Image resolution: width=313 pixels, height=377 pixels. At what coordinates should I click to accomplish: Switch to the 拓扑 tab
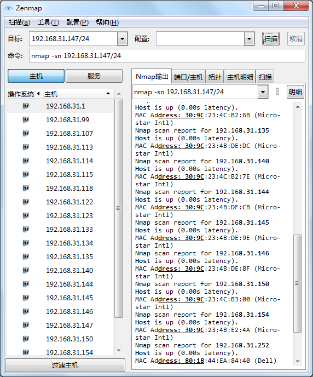[215, 77]
